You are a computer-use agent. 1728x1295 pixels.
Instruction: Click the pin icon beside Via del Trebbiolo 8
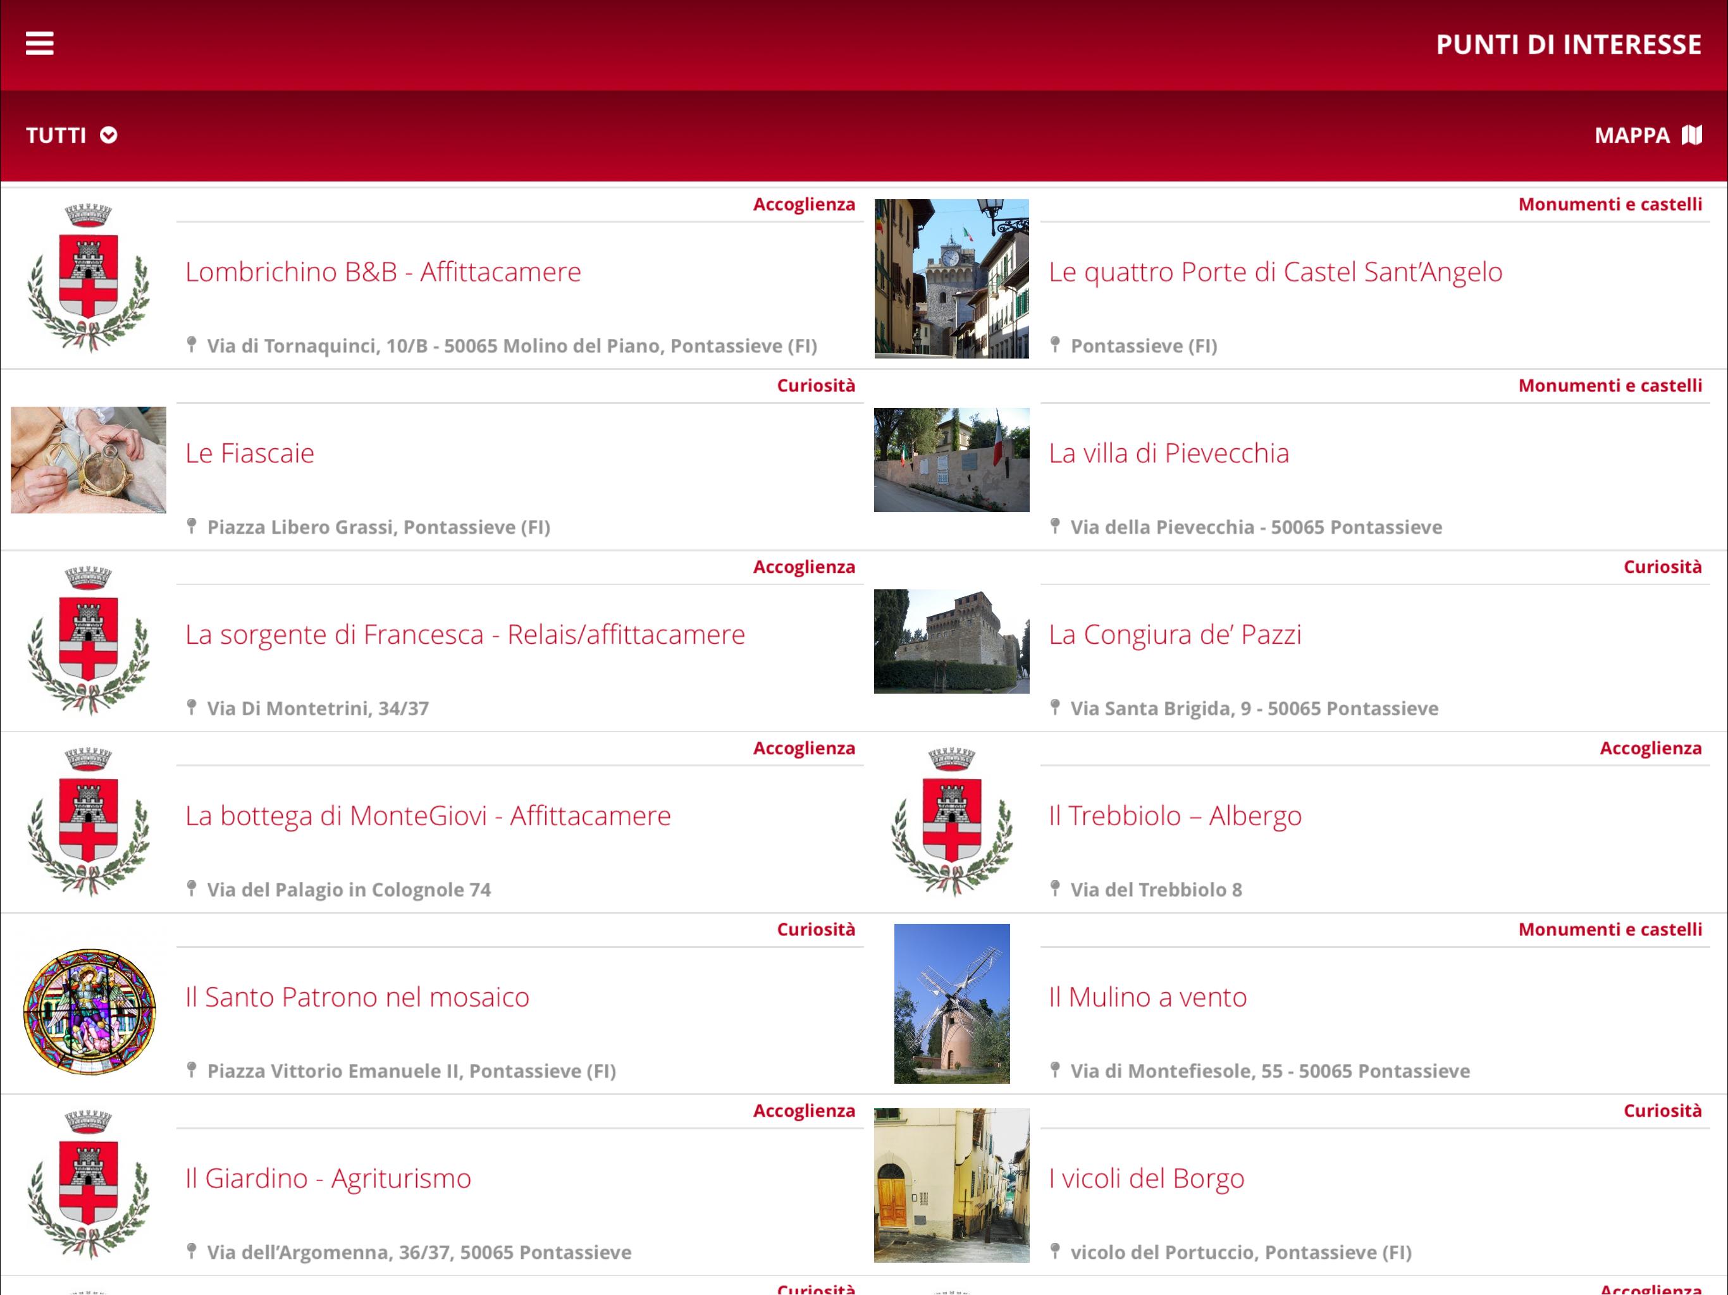1054,888
